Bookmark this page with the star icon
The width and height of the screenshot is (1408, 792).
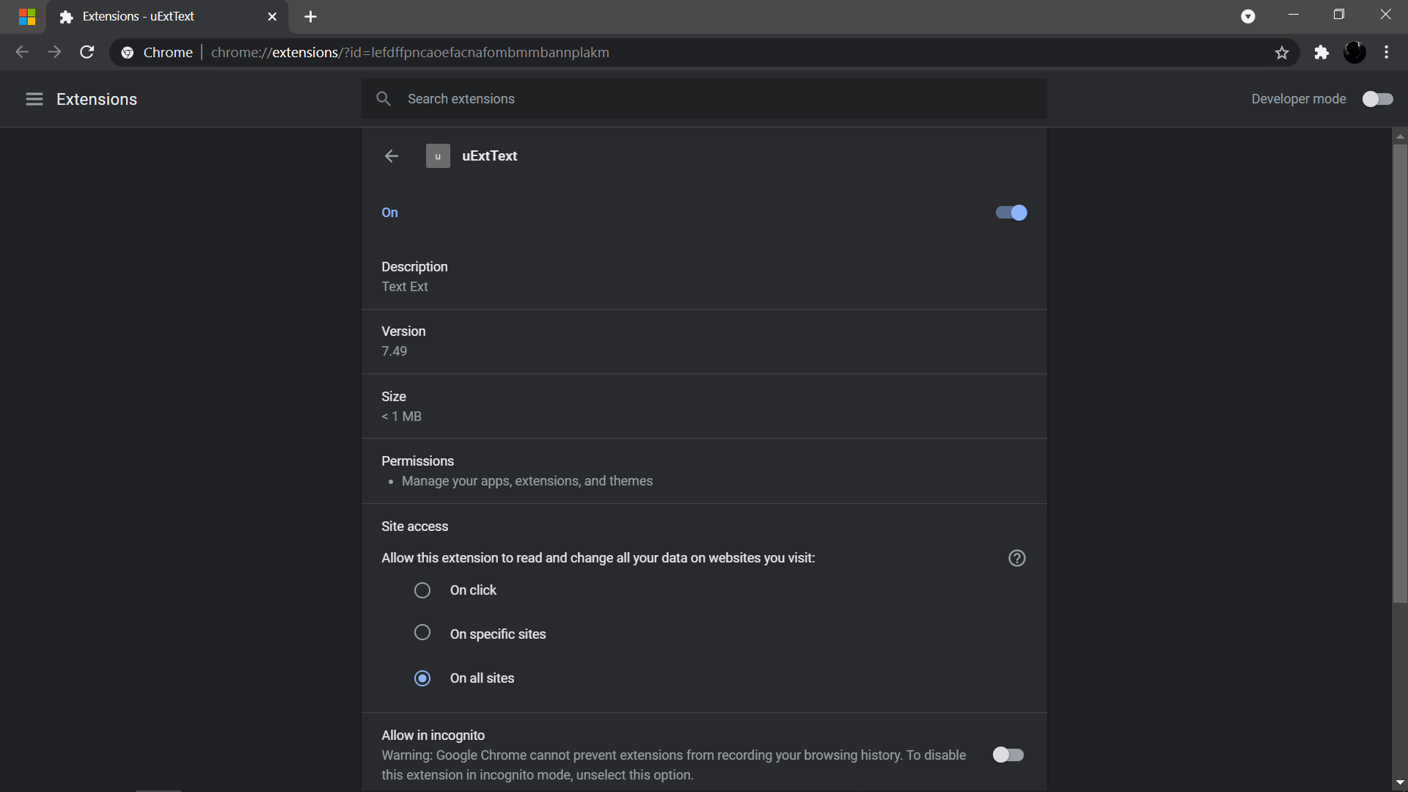pos(1281,53)
